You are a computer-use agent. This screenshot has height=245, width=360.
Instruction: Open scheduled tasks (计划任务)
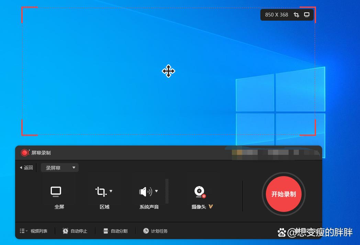pyautogui.click(x=159, y=231)
